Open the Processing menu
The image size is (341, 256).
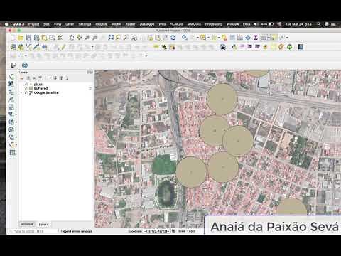pyautogui.click(x=214, y=24)
